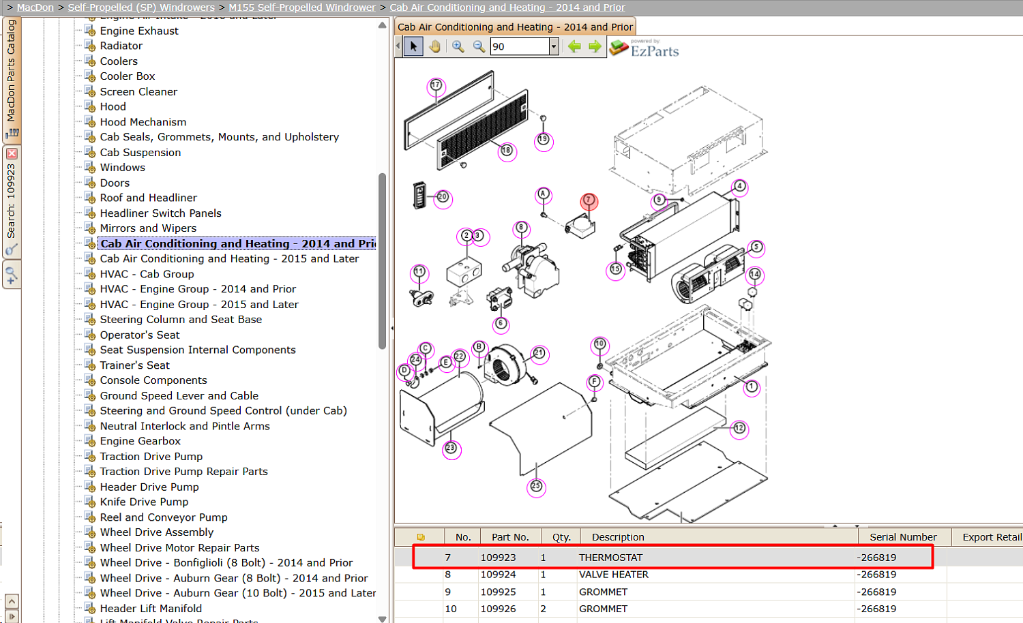Select the diagram tab Cab Air Conditioning and Heating

click(x=515, y=27)
